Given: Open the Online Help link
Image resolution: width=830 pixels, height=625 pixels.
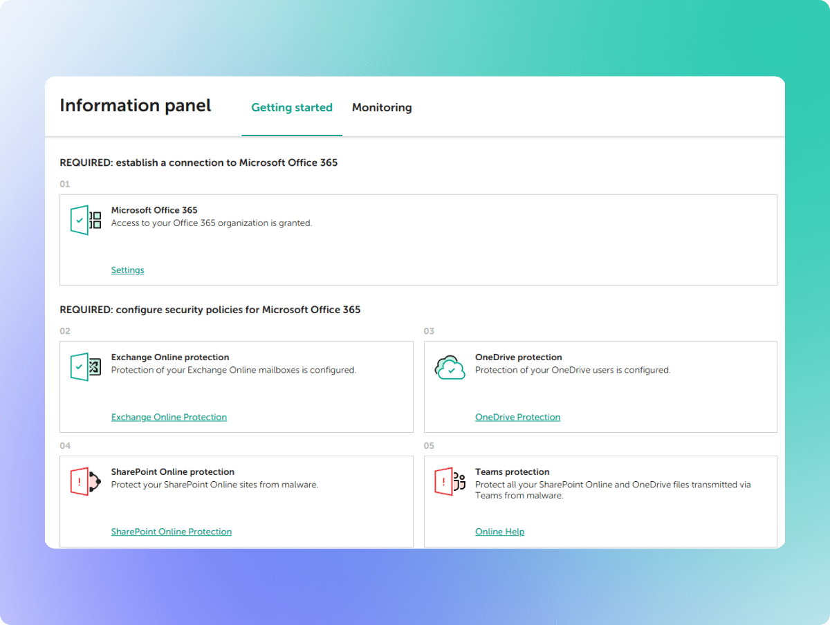Looking at the screenshot, I should point(499,532).
